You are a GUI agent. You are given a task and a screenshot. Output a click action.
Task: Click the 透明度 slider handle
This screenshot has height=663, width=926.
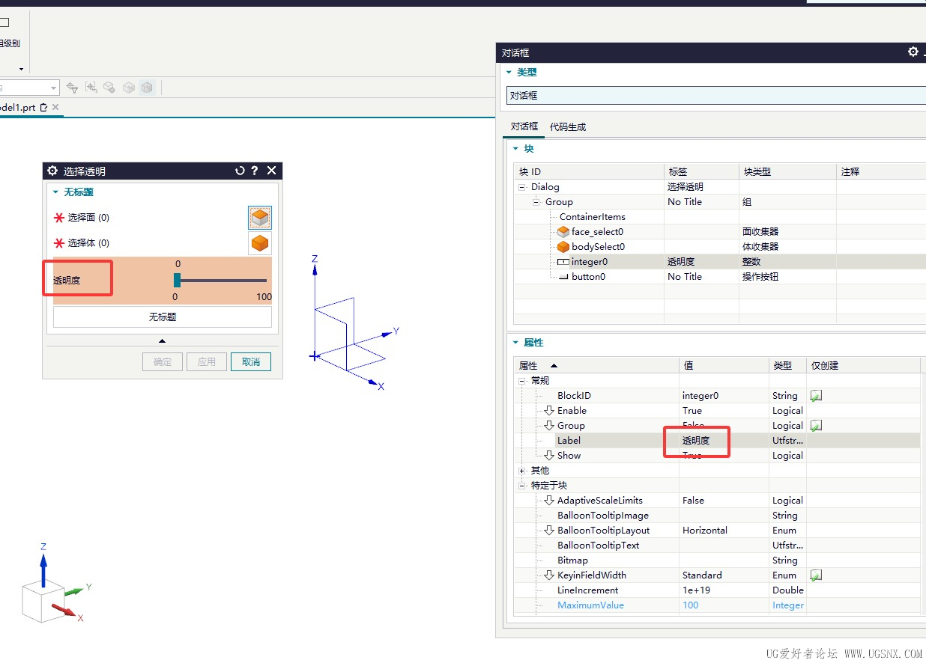(x=178, y=281)
